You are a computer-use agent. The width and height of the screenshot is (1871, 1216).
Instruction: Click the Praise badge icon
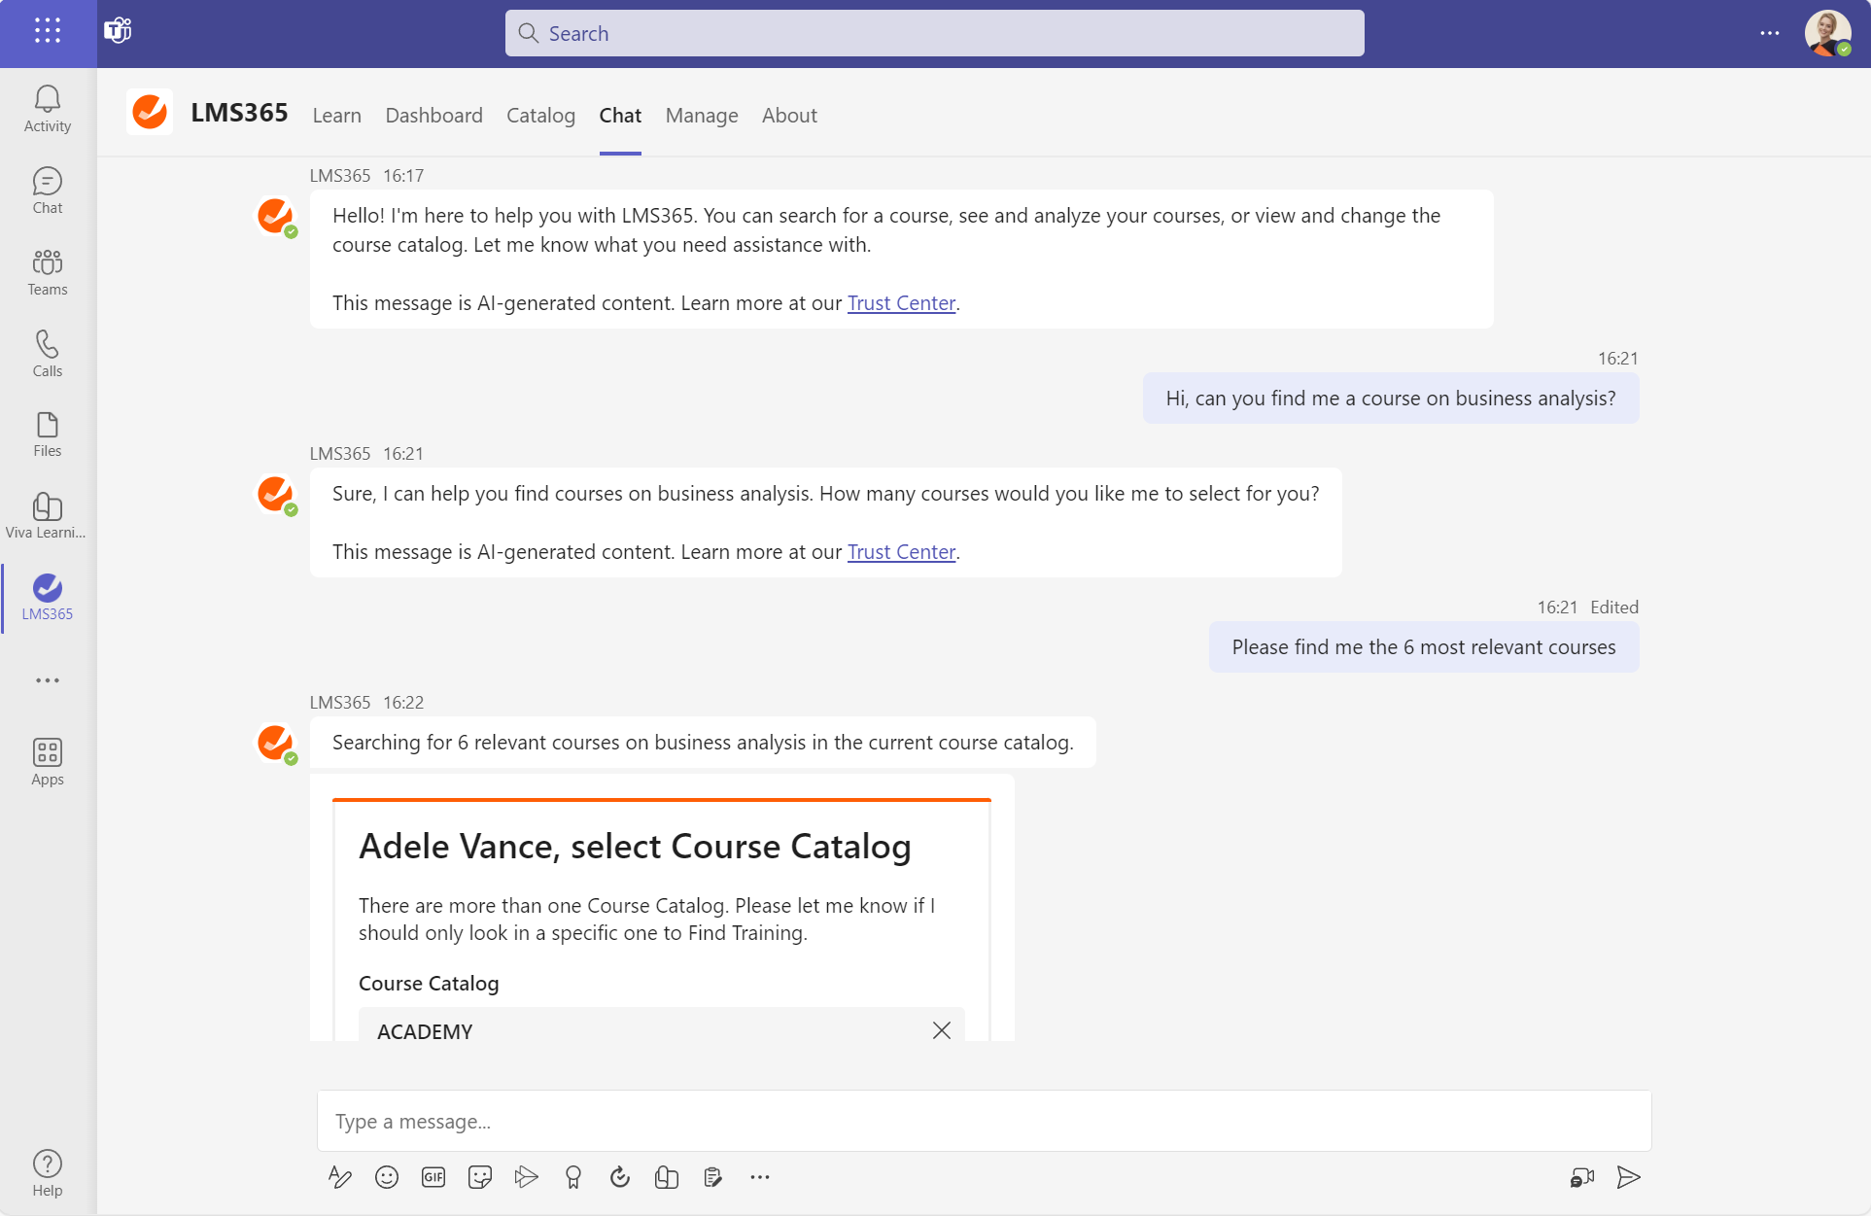click(x=573, y=1178)
